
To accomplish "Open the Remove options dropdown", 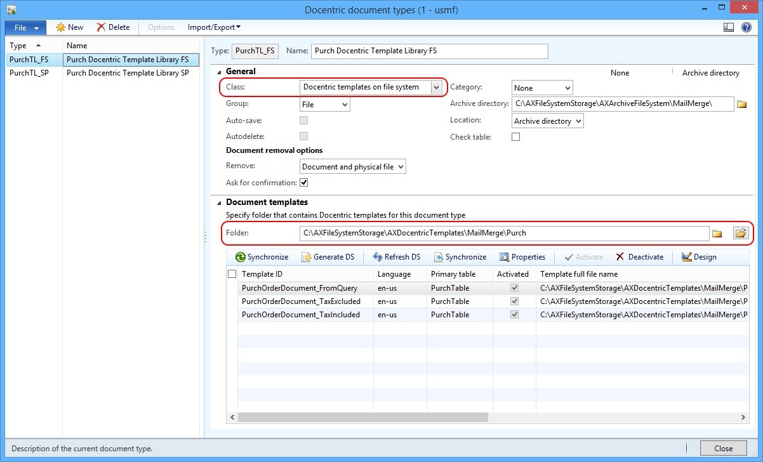I will click(353, 166).
